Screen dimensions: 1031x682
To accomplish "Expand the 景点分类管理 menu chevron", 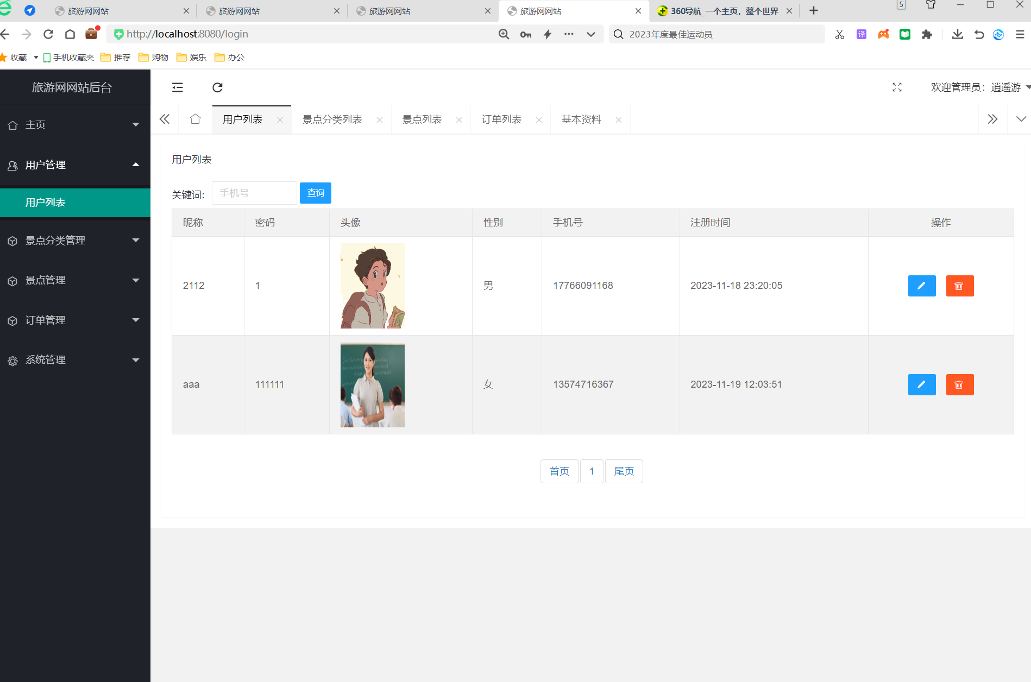I will (x=136, y=240).
